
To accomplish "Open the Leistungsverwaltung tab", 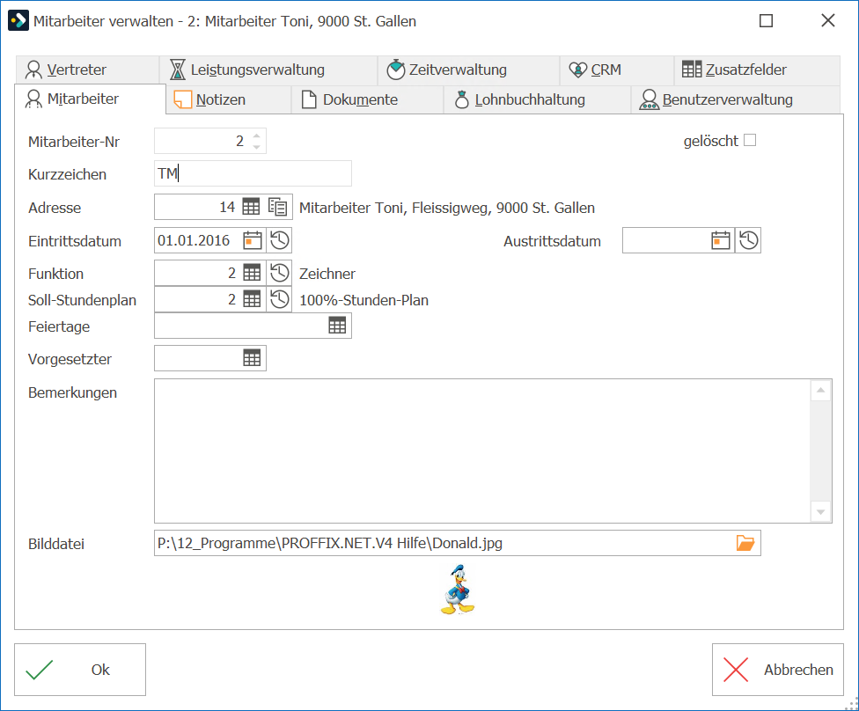I will click(x=268, y=70).
